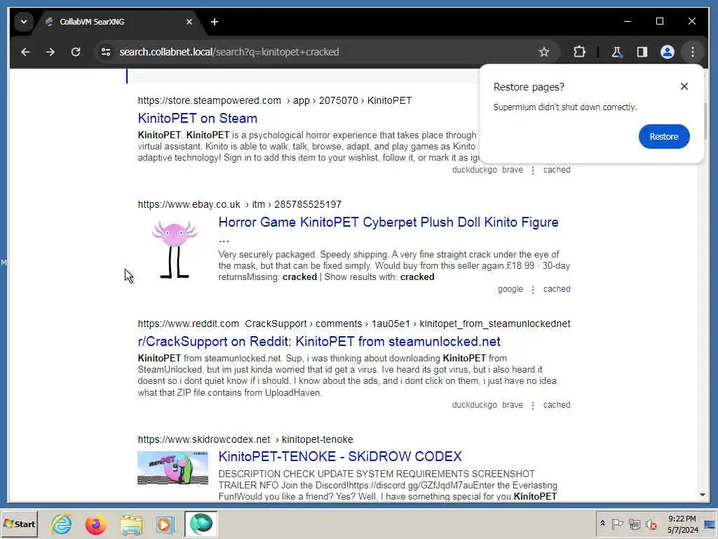This screenshot has height=539, width=718.
Task: Launch Firefox from the taskbar
Action: [x=95, y=524]
